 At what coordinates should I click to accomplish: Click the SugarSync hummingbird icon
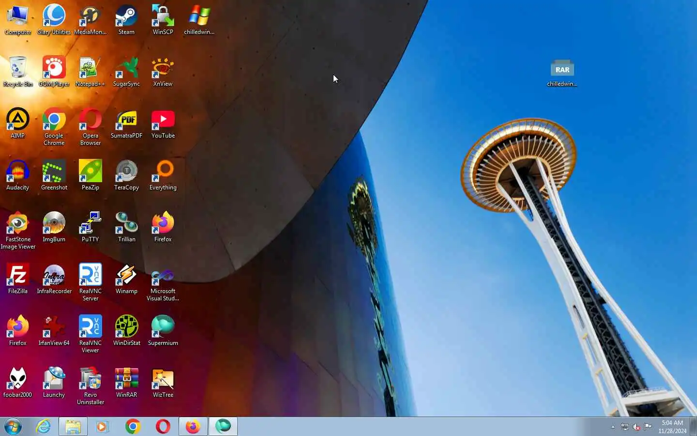coord(126,71)
